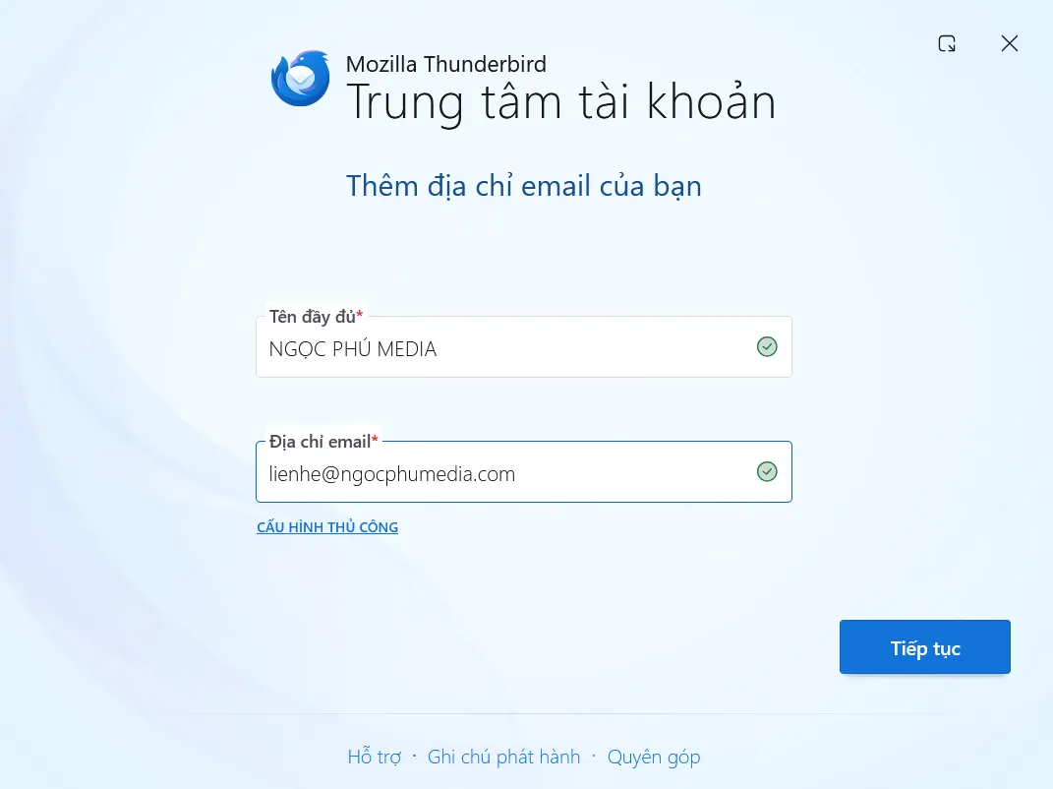Click red asterisk next to Tên đầy đủ
The height and width of the screenshot is (789, 1053).
click(x=359, y=314)
